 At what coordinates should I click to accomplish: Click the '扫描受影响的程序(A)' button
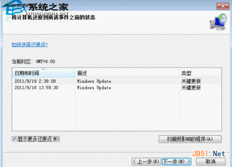(190, 139)
